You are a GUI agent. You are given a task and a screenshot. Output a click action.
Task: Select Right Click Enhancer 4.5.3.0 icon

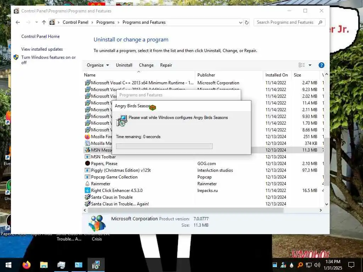(88, 190)
